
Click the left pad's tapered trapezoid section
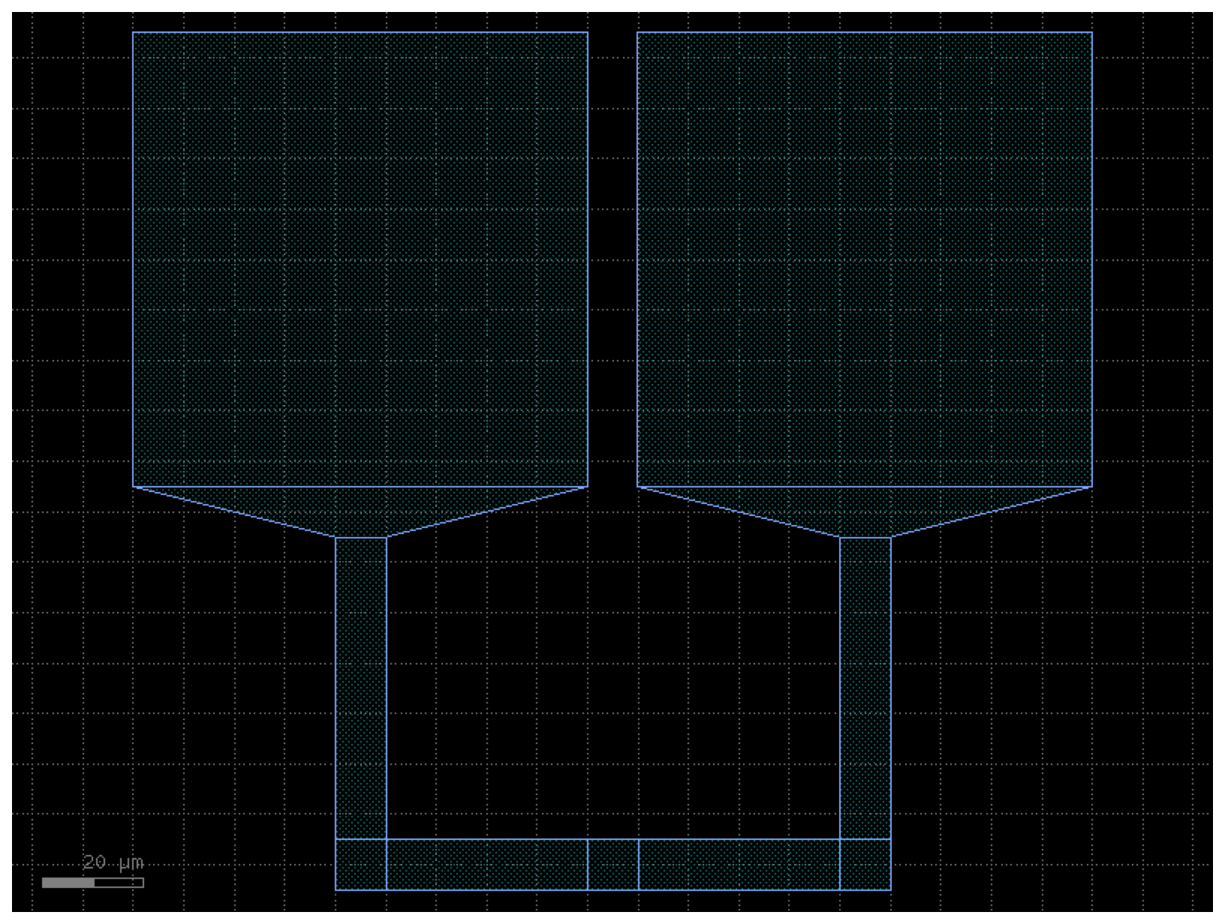(x=360, y=512)
